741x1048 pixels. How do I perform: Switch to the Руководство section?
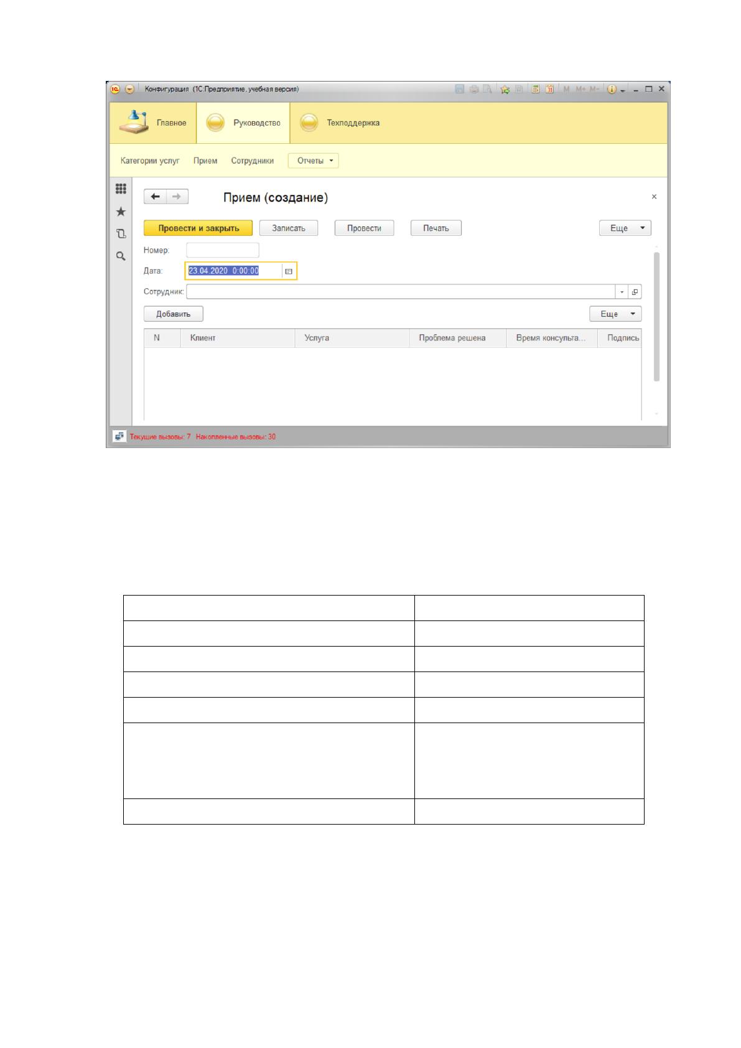pyautogui.click(x=243, y=123)
